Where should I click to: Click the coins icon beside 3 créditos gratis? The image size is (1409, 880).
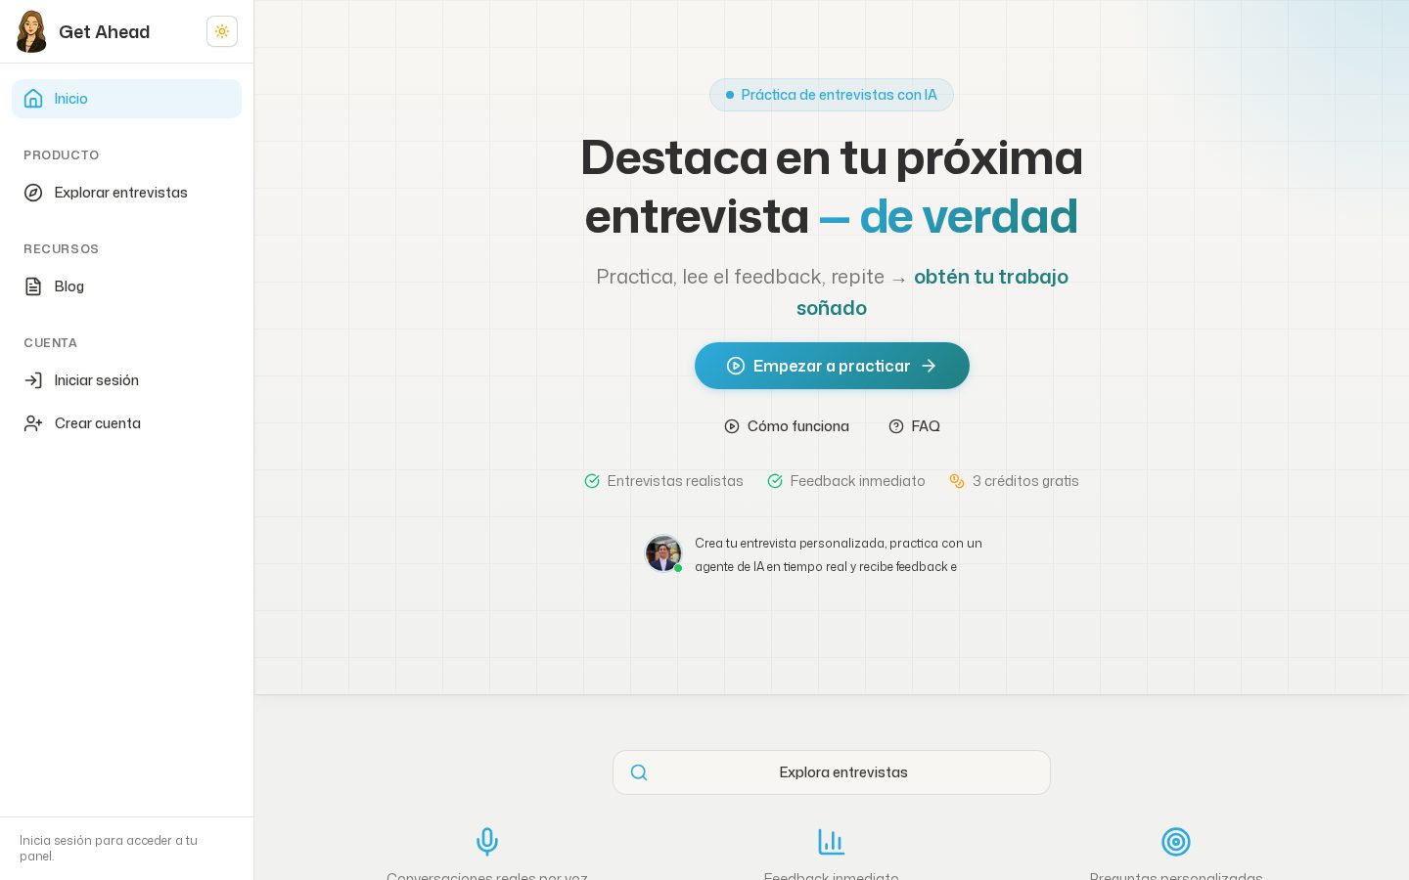(957, 481)
